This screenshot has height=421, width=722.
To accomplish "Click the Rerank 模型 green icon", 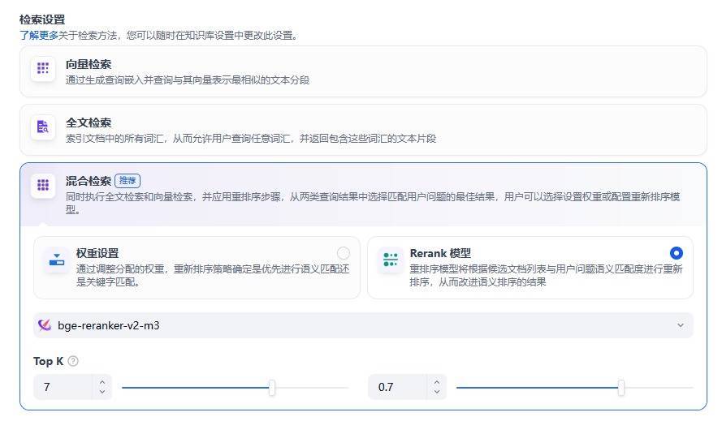I will point(391,260).
